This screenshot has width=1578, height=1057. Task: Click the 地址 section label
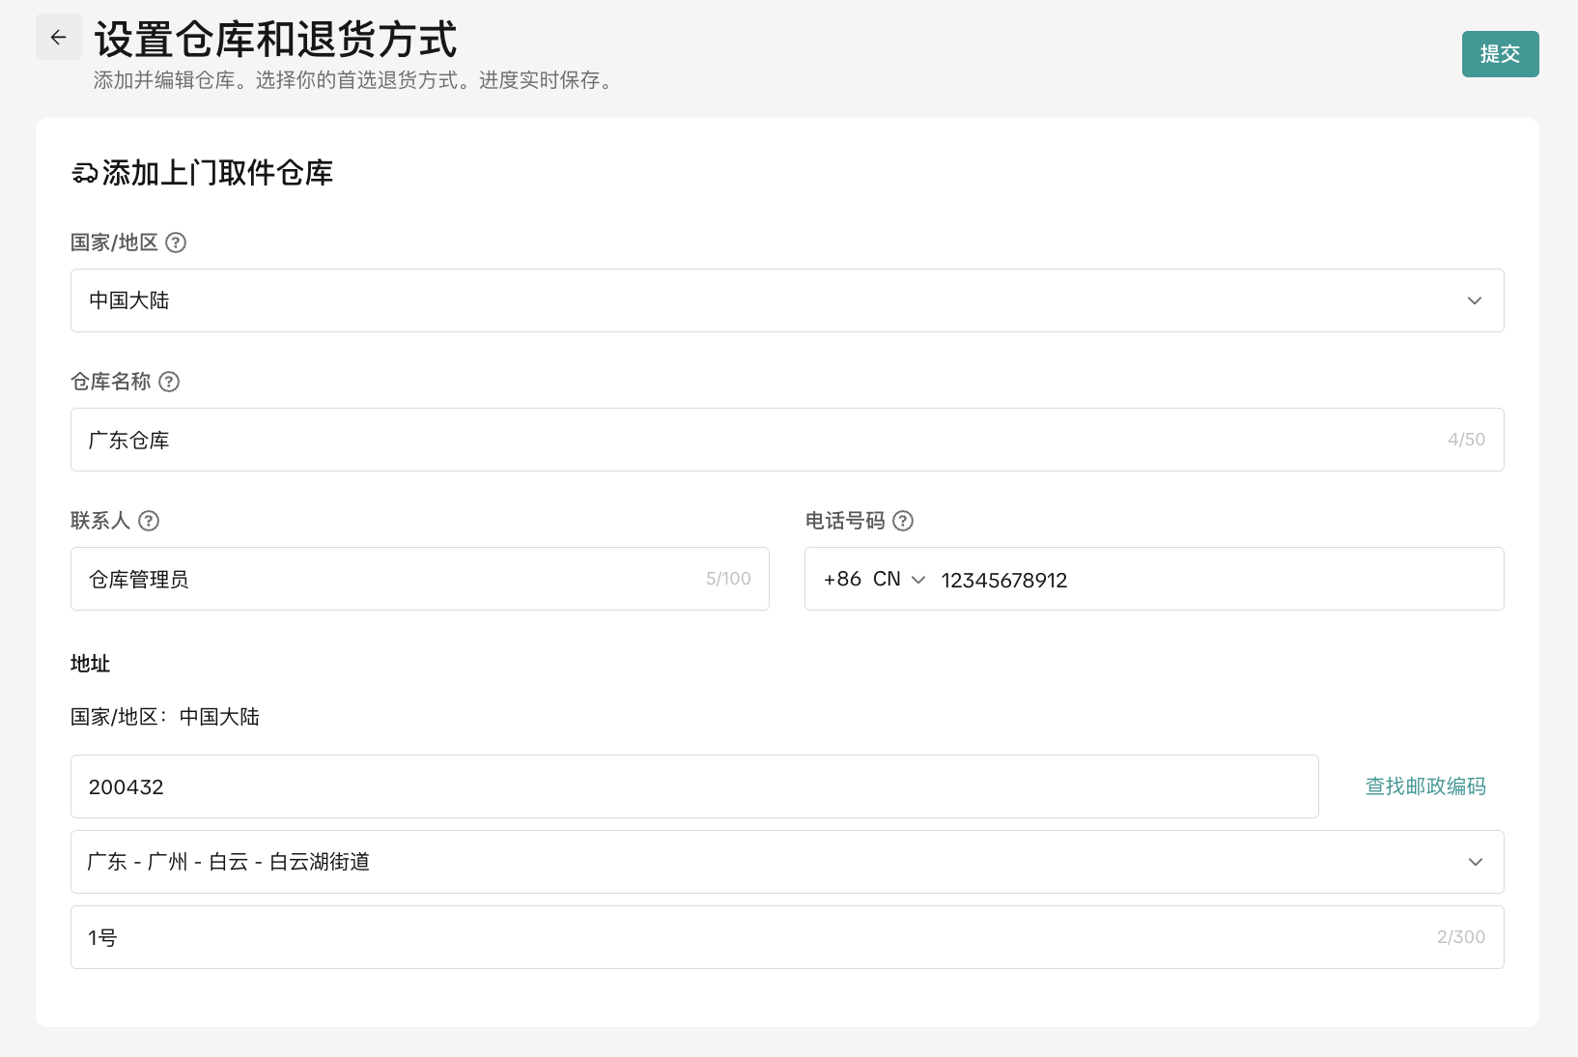(90, 664)
